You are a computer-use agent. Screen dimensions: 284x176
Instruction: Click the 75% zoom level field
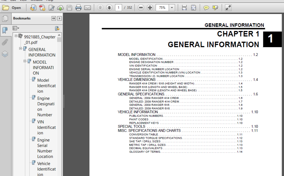pyautogui.click(x=162, y=8)
